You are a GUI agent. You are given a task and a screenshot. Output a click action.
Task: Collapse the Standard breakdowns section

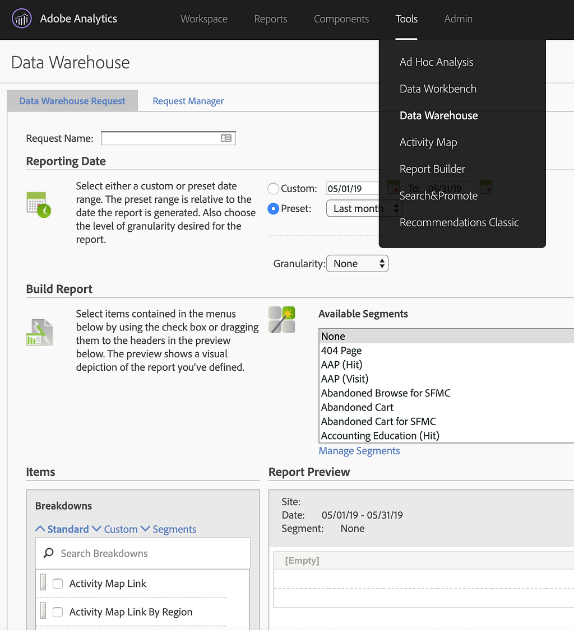[62, 529]
